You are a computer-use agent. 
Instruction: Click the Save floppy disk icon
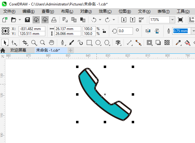(27, 20)
